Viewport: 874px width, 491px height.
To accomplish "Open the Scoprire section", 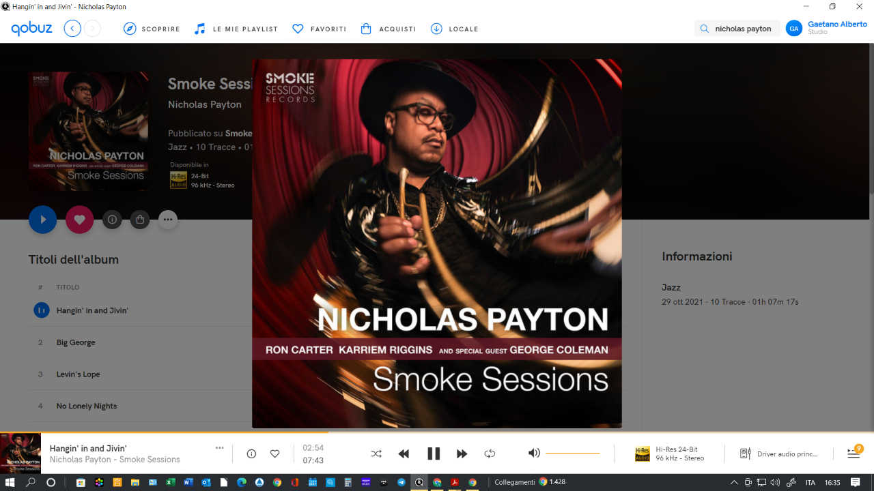I will [x=152, y=29].
